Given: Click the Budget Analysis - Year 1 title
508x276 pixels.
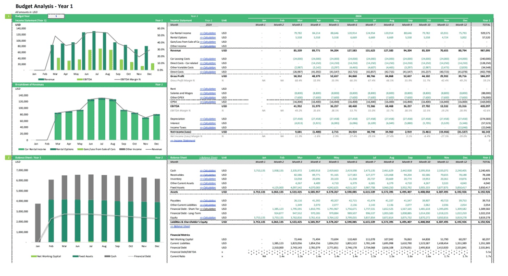Looking at the screenshot, I should pos(44,6).
